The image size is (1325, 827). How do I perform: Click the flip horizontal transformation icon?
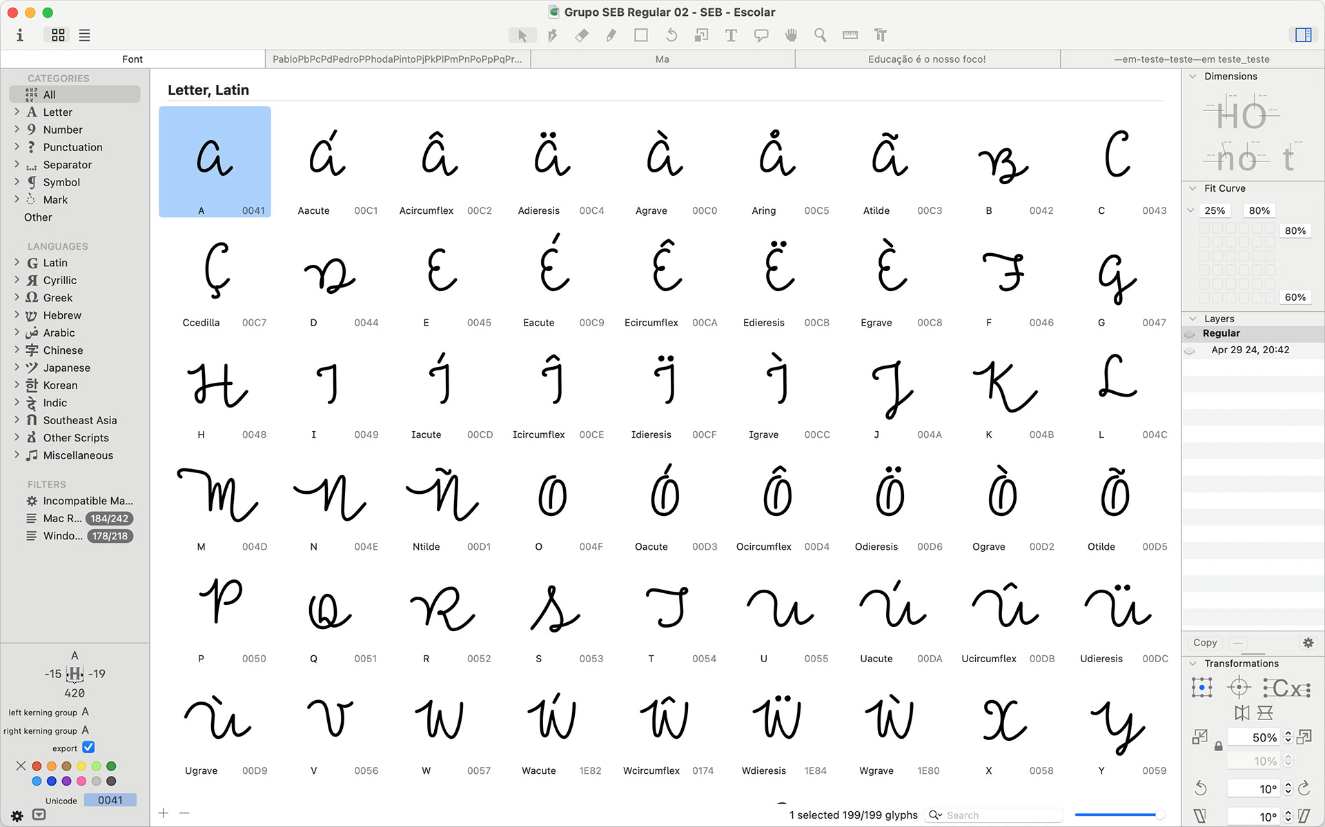click(1242, 713)
